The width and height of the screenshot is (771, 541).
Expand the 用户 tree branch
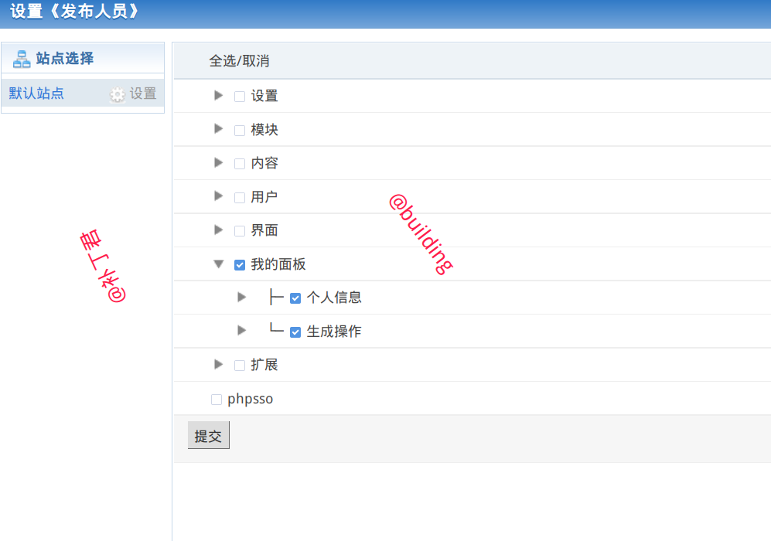point(218,196)
